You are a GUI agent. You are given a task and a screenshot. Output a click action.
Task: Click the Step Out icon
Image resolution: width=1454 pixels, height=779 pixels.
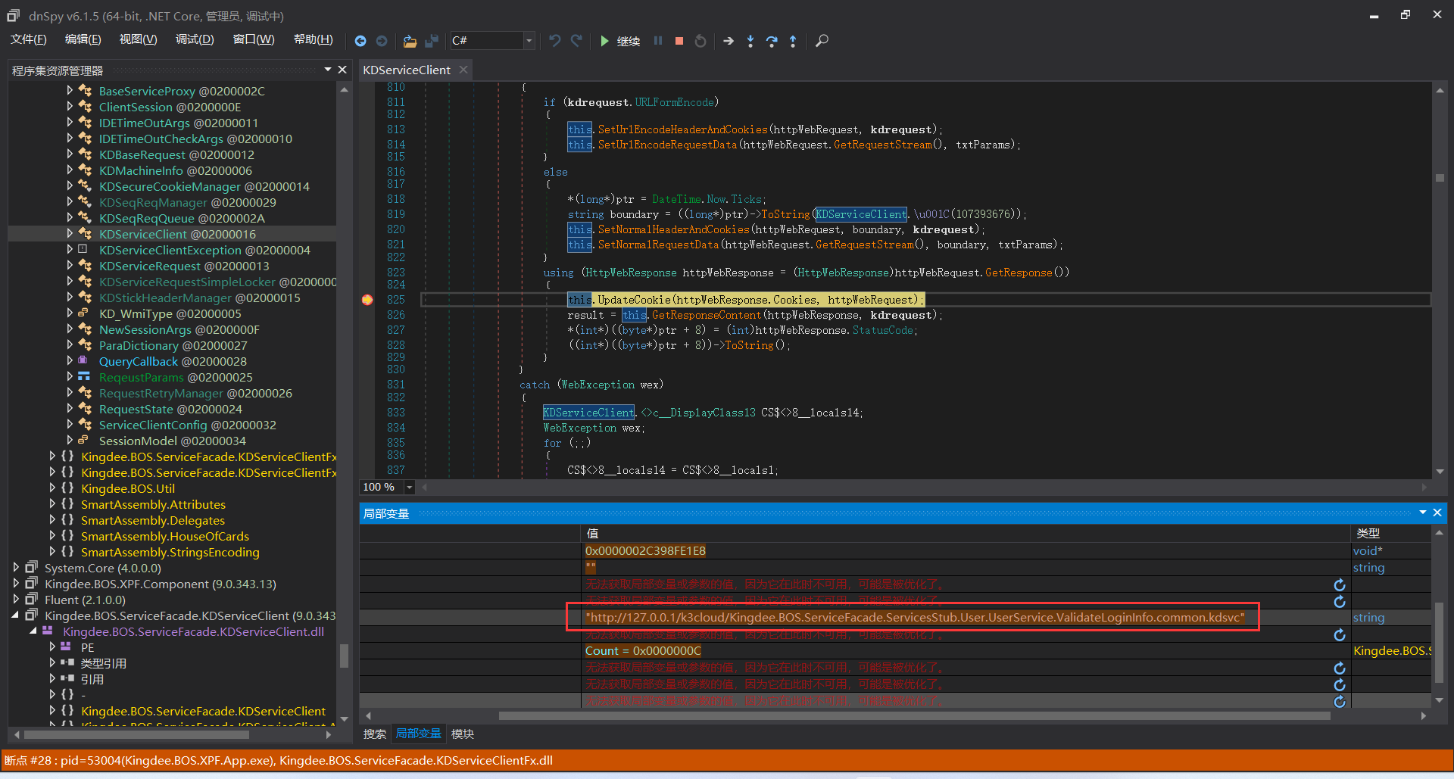click(x=793, y=41)
